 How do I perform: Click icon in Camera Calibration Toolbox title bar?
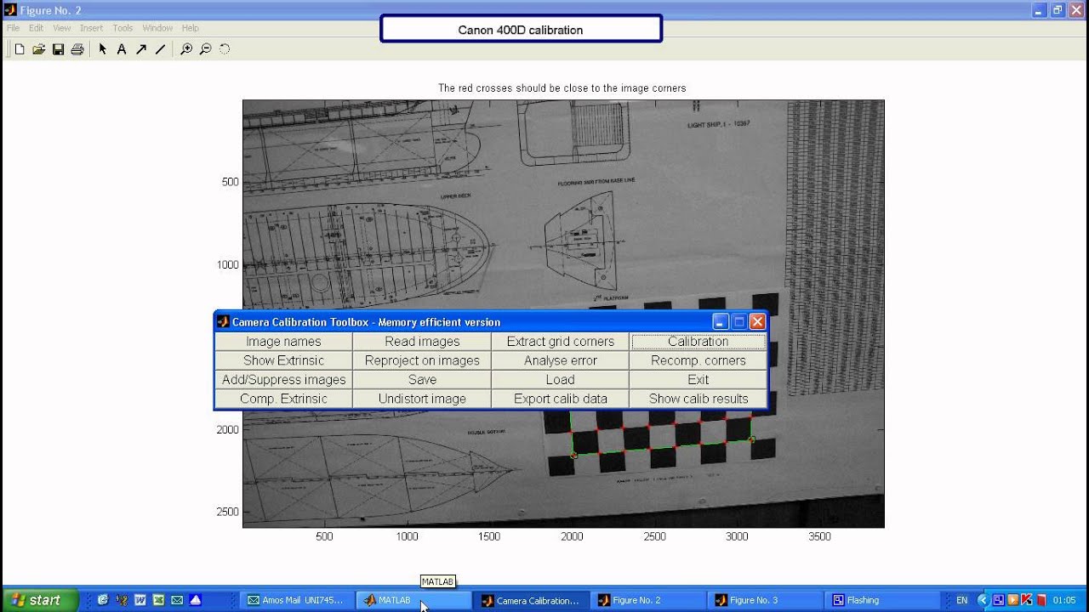(x=223, y=321)
